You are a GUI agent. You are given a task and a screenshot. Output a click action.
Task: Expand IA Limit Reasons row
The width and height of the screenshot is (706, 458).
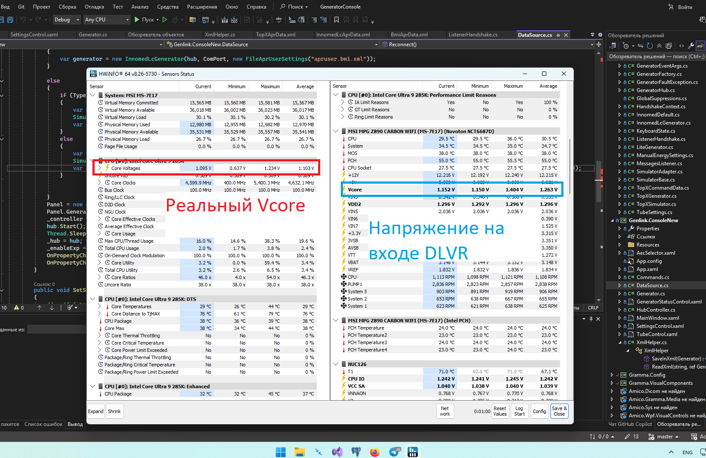tap(343, 102)
